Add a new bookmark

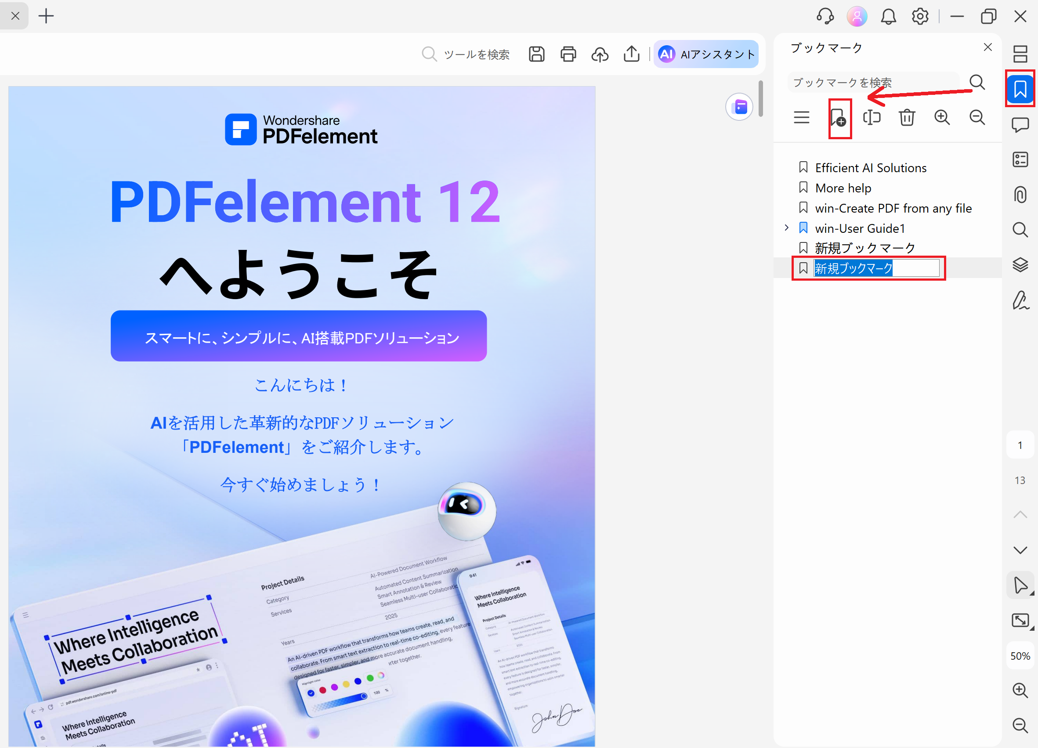pyautogui.click(x=839, y=118)
